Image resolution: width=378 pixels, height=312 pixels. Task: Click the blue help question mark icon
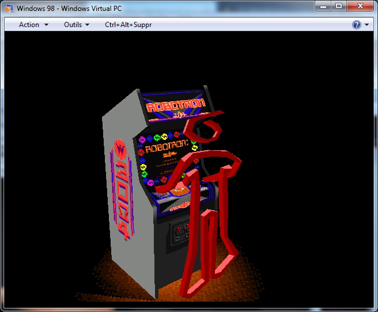(357, 25)
